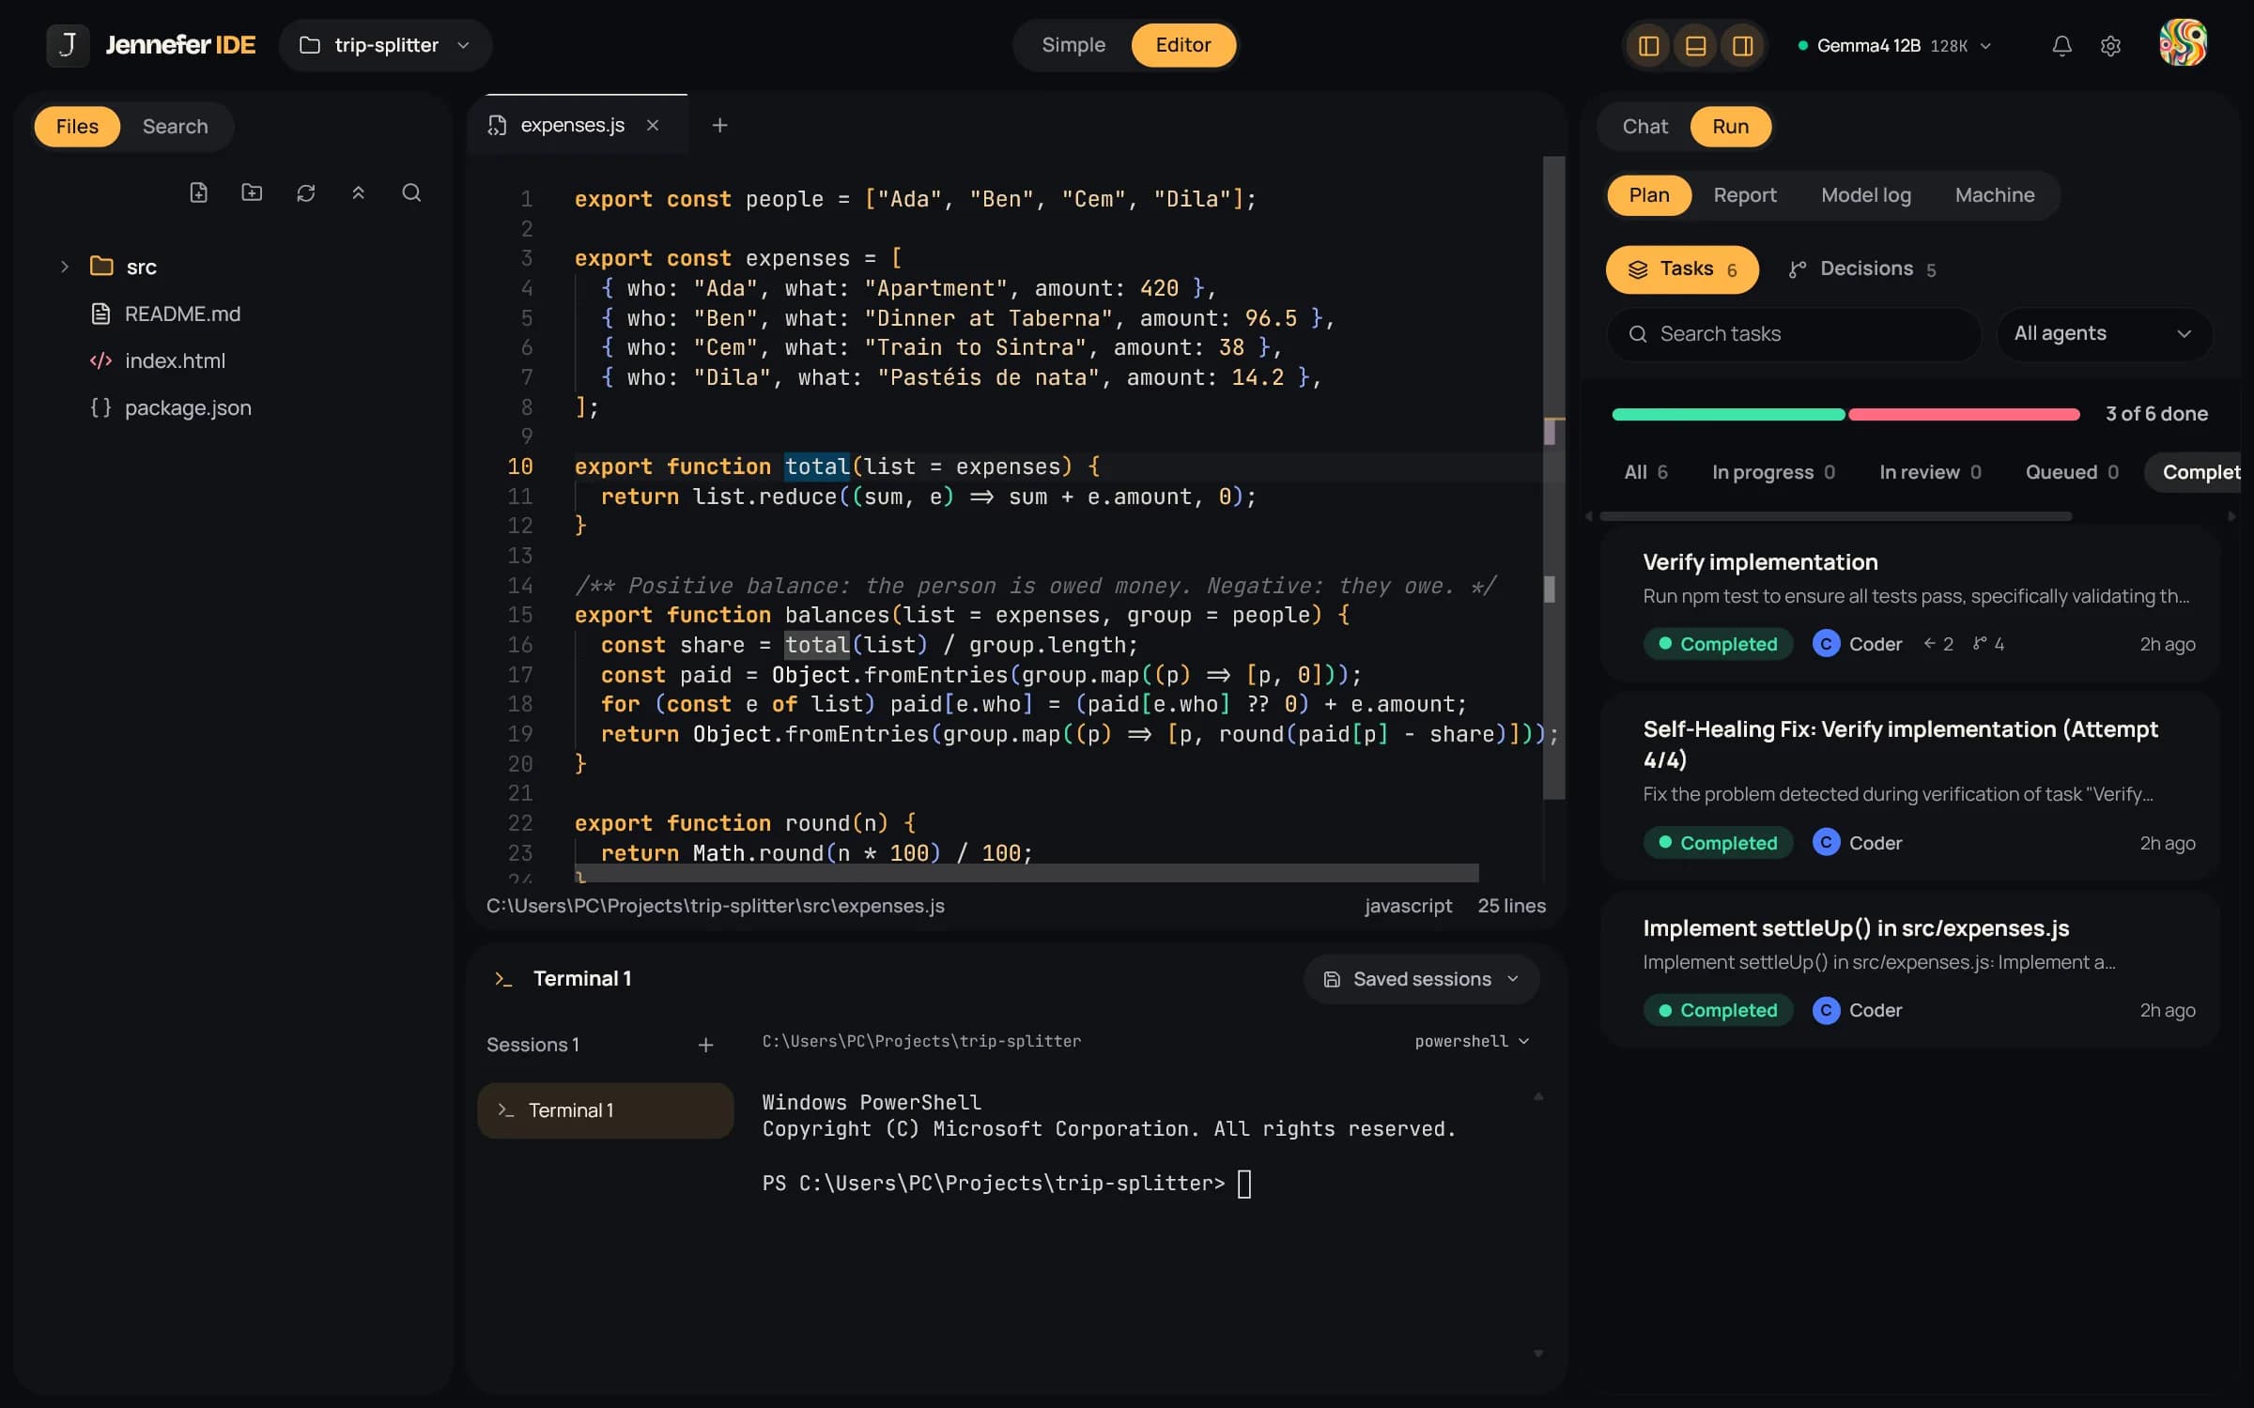Click the task filter horizontal scrollbar
Screen dimensions: 2254x1408
pyautogui.click(x=1835, y=516)
